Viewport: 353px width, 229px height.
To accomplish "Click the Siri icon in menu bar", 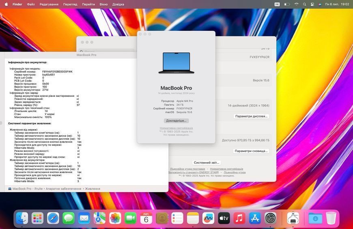I will (x=320, y=4).
